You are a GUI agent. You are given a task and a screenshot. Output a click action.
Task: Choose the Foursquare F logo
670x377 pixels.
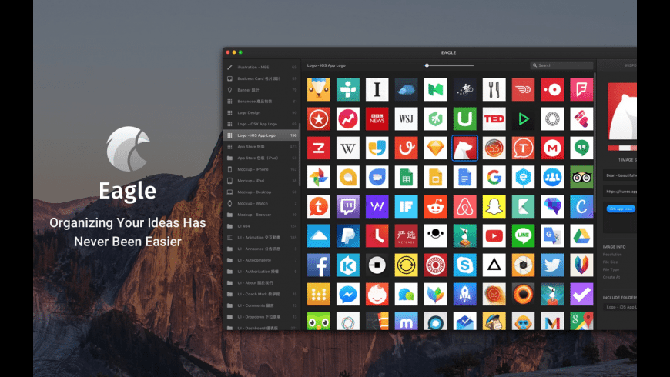[x=581, y=90]
